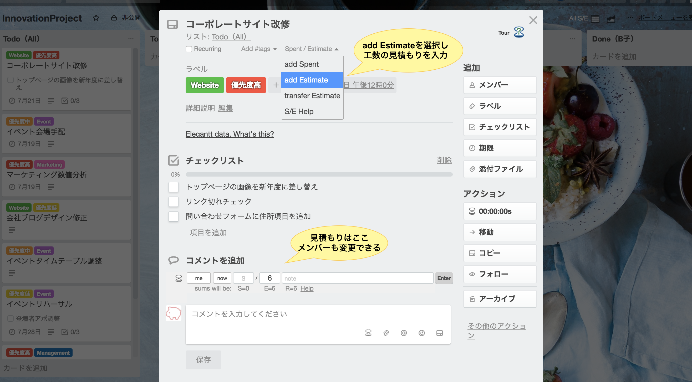This screenshot has height=382, width=692.
Task: Click the green Website label
Action: click(x=205, y=85)
